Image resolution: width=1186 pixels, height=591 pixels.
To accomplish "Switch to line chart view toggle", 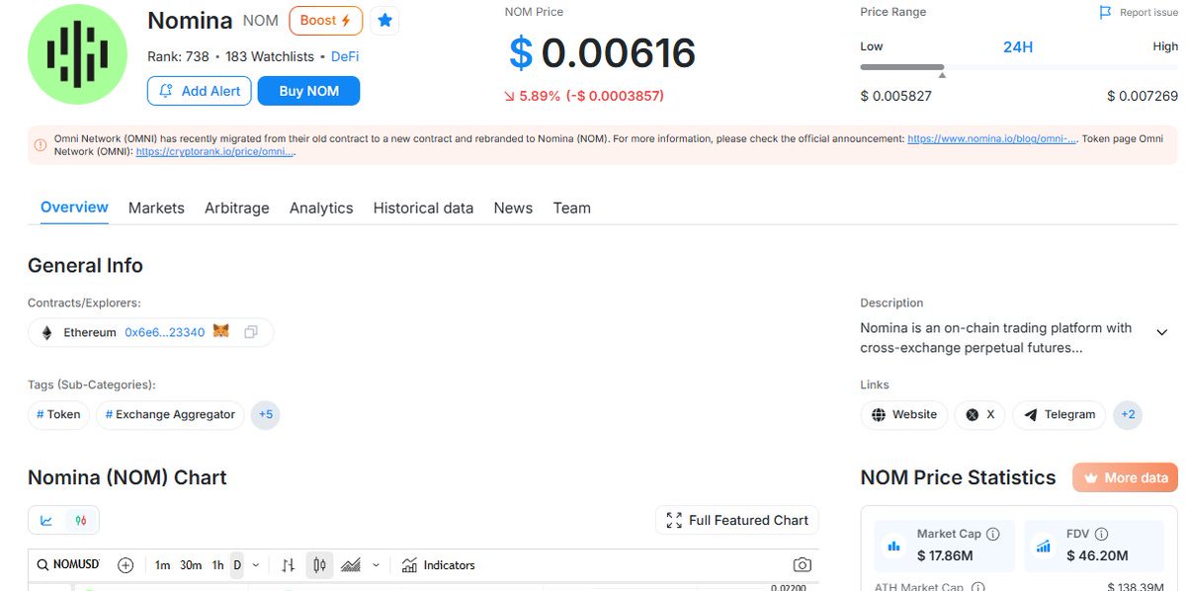I will pyautogui.click(x=46, y=520).
